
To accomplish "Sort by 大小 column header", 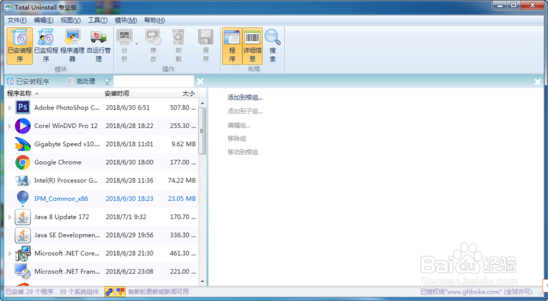I will click(x=180, y=93).
